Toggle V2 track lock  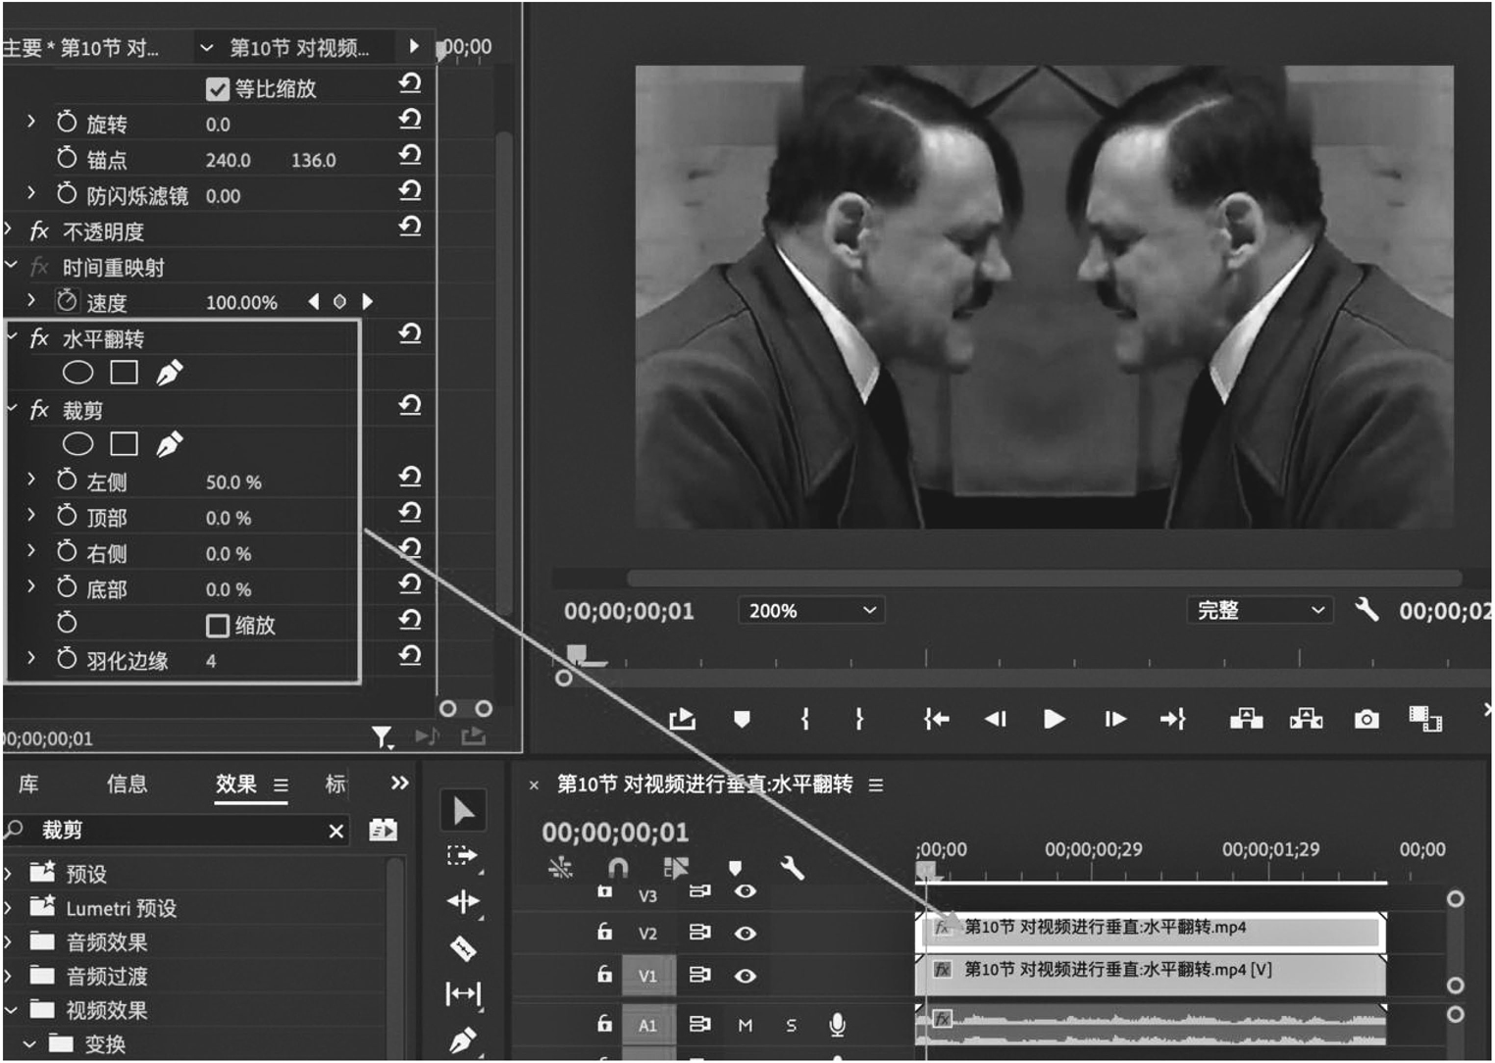[605, 932]
